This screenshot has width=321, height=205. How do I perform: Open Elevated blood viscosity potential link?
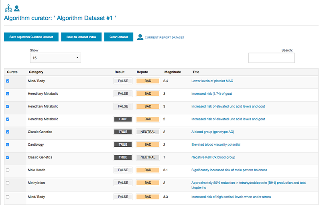(x=216, y=144)
